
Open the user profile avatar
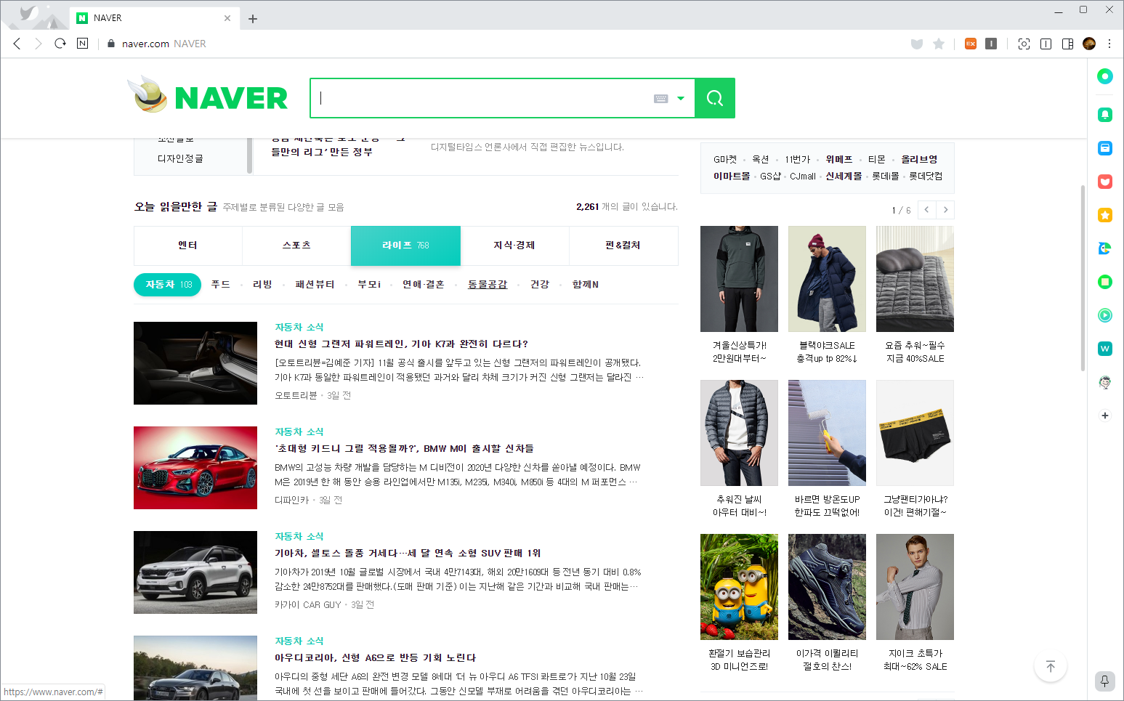pos(1089,44)
